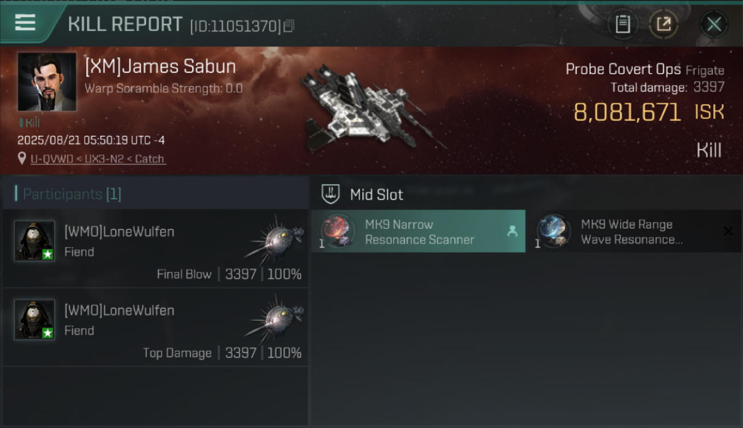Click the Fiend ship icon in Final Blow row

coord(276,239)
